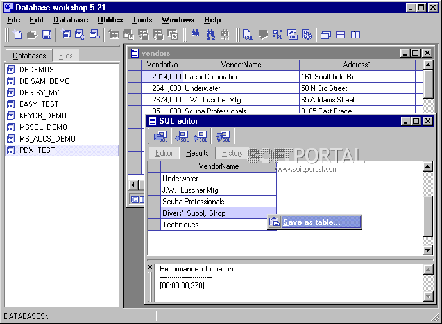This screenshot has height=324, width=442.
Task: Click the Save floppy disk icon
Action: point(47,35)
